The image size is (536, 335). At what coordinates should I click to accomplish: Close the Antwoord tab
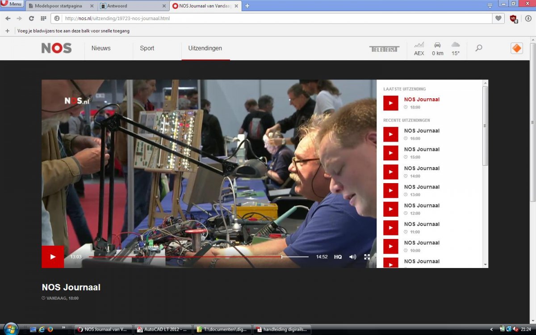[164, 6]
